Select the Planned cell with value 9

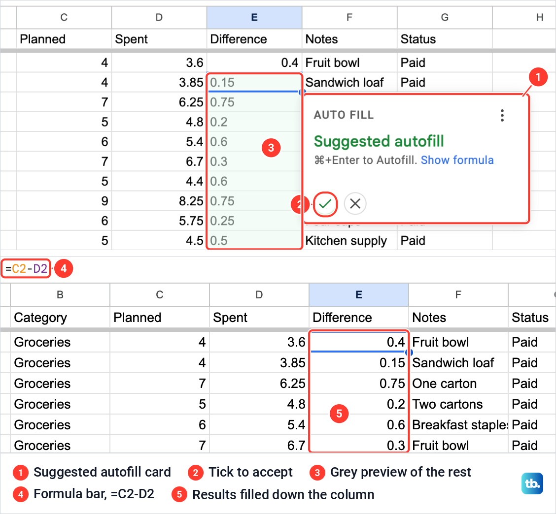pyautogui.click(x=64, y=201)
